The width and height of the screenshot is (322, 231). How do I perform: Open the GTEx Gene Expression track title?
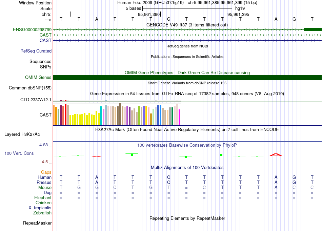coord(187,94)
